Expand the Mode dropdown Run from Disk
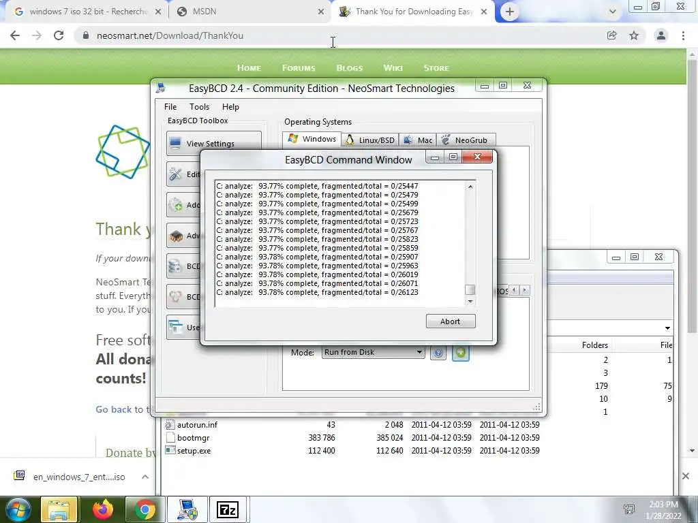 tap(373, 352)
